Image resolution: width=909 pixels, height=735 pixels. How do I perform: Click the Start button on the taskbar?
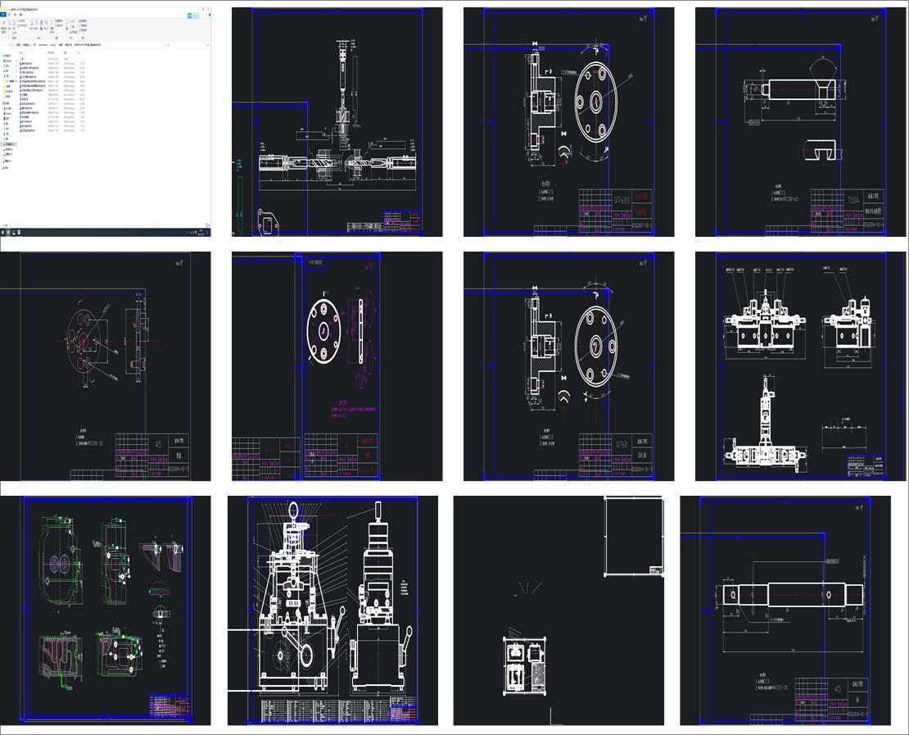tap(3, 232)
